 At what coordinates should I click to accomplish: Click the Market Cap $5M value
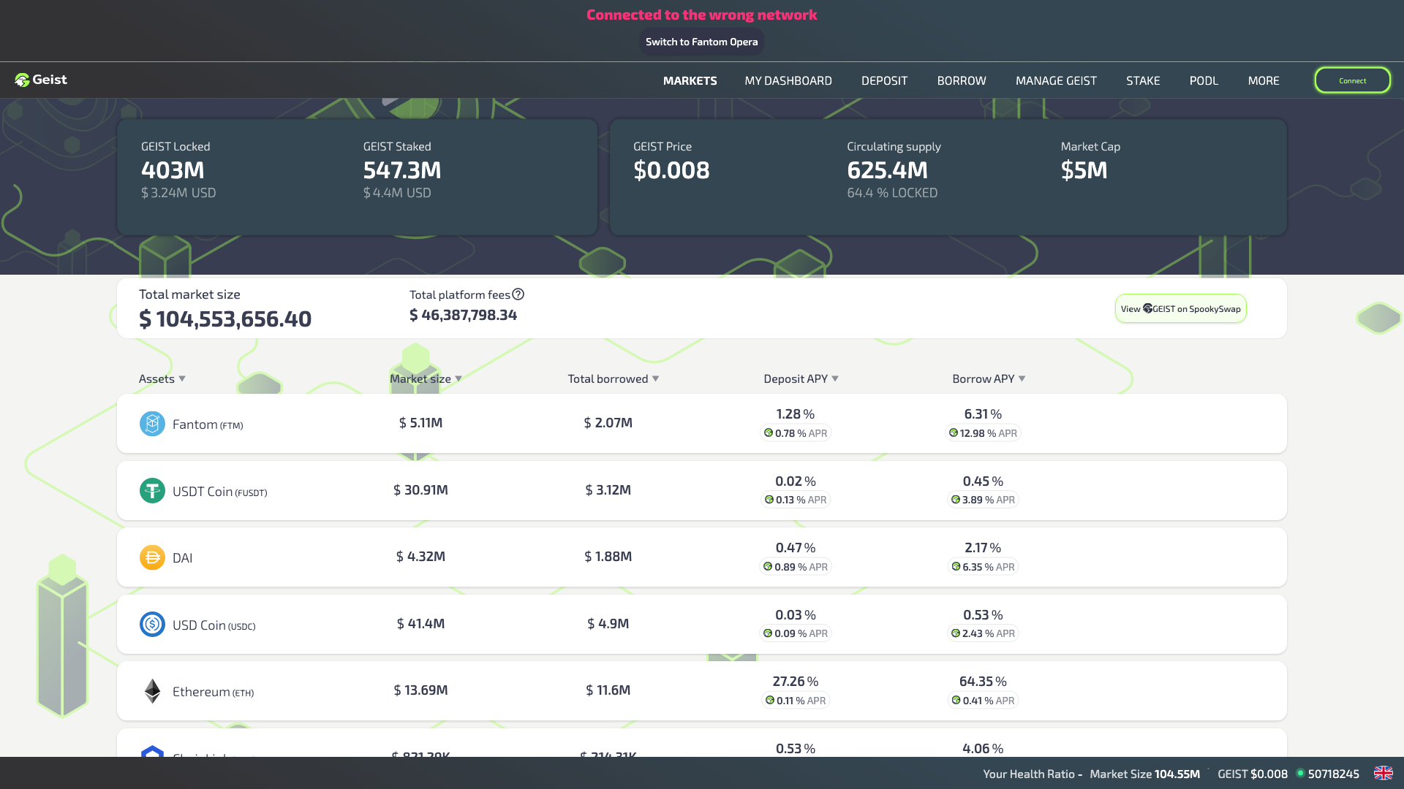coord(1084,170)
